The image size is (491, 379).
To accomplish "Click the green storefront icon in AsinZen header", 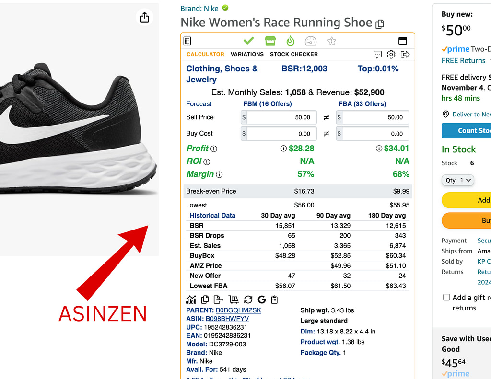I will pos(270,41).
